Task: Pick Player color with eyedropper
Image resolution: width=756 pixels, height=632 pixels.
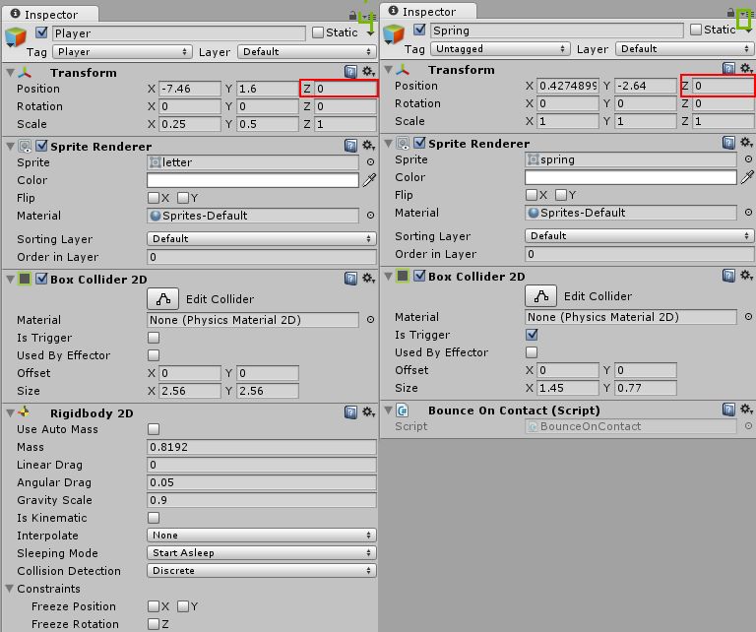Action: click(x=369, y=180)
